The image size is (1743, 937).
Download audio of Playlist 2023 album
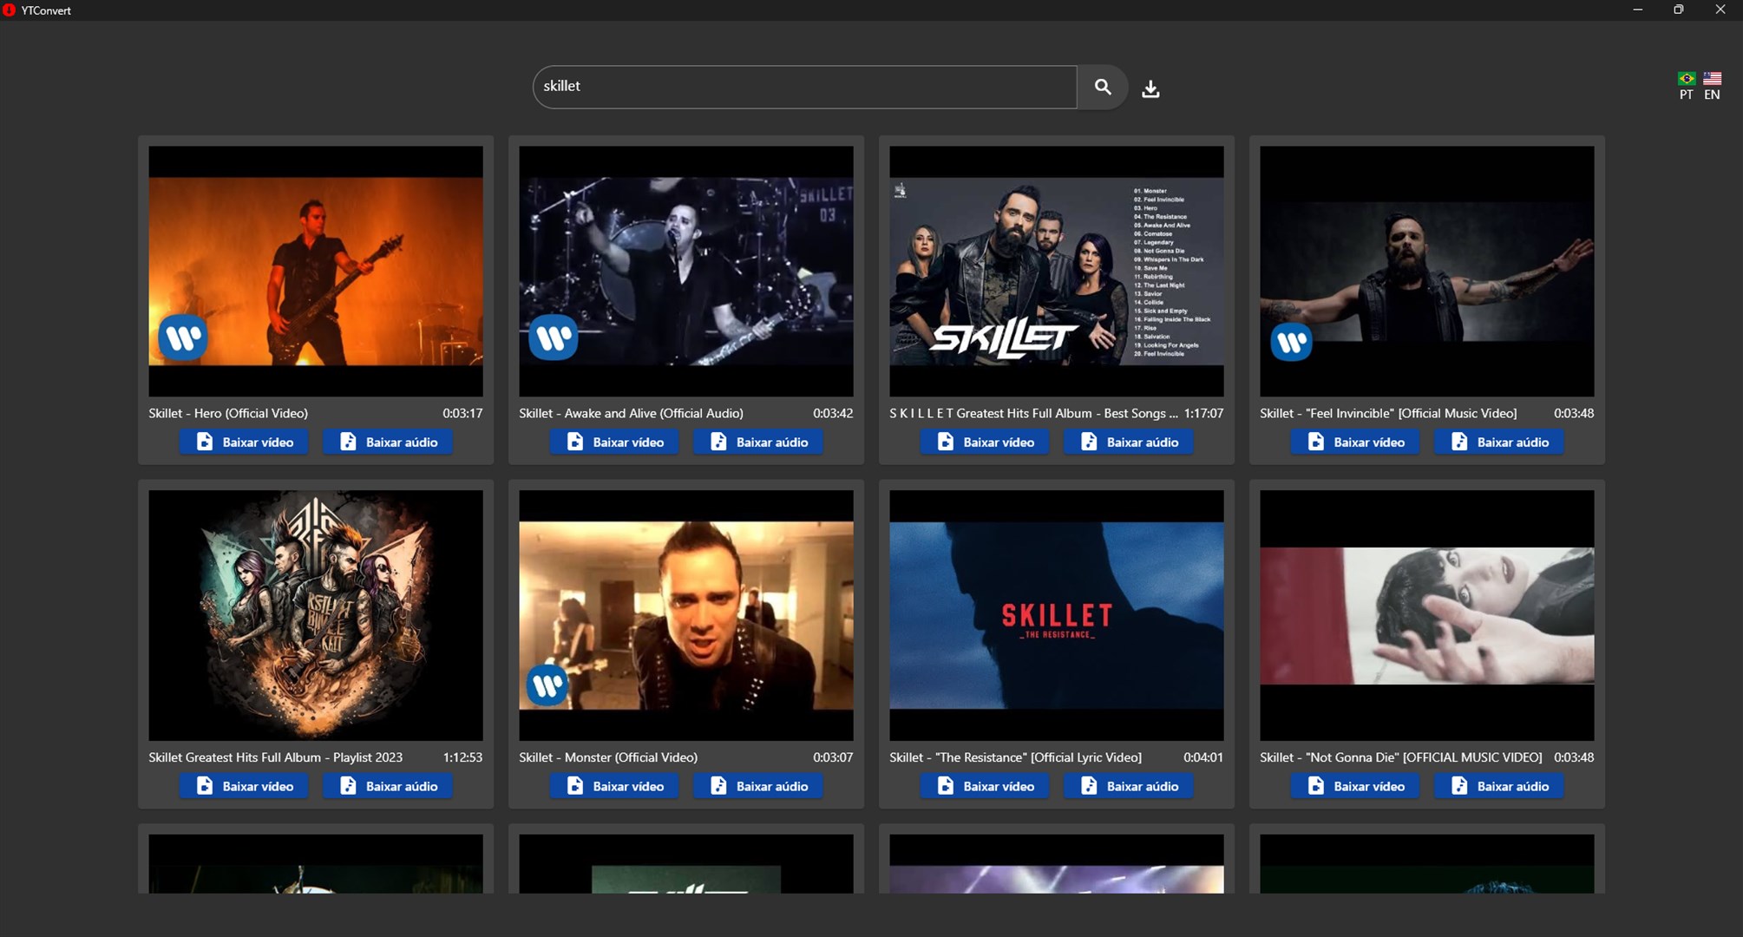[388, 786]
